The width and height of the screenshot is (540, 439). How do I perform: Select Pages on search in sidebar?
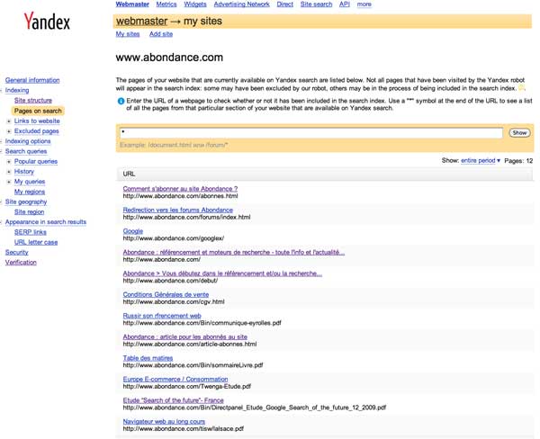[38, 111]
